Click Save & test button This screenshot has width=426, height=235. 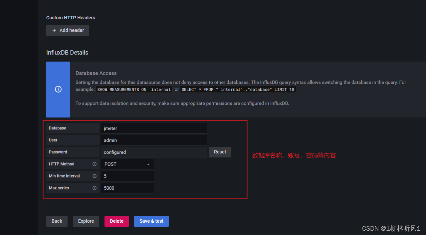click(x=151, y=221)
